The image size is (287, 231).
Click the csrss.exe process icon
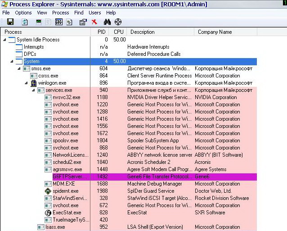(34, 76)
